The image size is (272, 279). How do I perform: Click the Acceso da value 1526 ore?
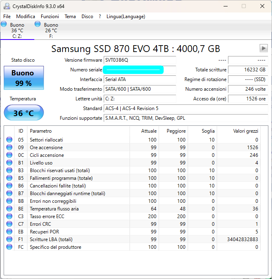click(x=248, y=99)
